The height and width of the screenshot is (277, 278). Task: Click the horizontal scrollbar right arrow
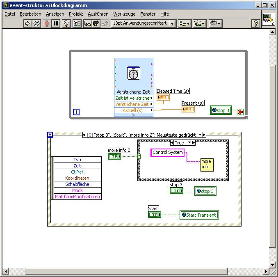point(266,271)
